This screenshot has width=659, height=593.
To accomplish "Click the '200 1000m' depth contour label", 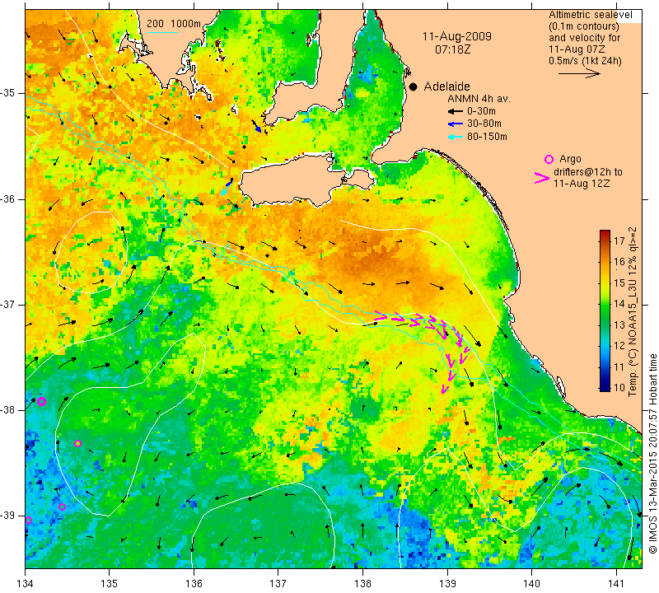I will click(174, 24).
